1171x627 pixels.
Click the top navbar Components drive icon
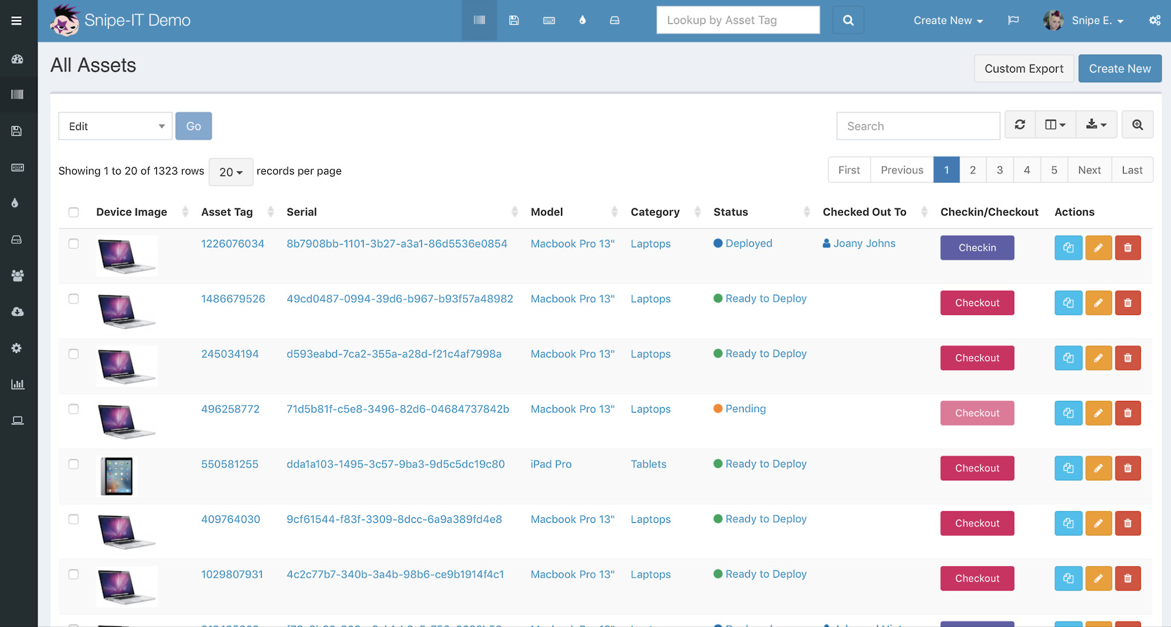pyautogui.click(x=615, y=21)
